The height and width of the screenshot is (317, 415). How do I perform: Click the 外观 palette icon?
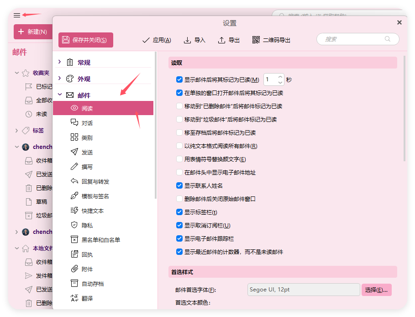(x=70, y=79)
